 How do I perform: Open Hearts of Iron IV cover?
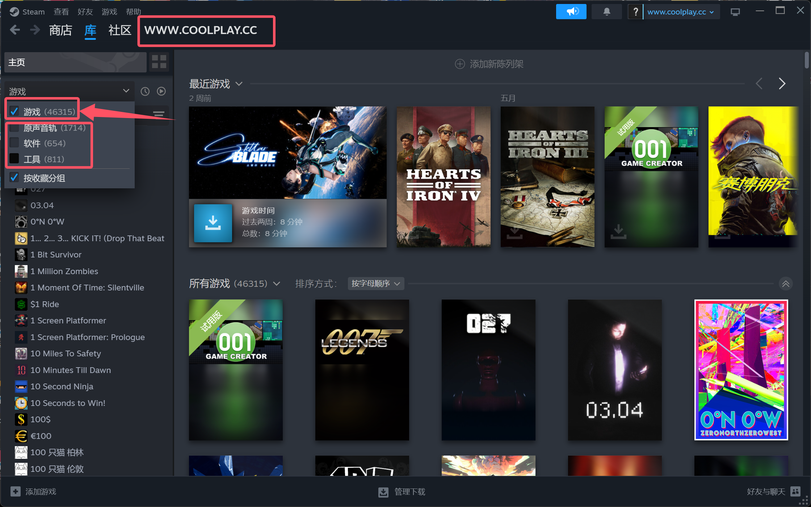click(444, 177)
